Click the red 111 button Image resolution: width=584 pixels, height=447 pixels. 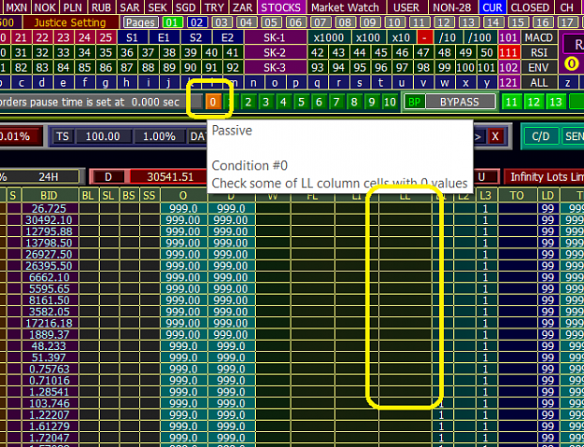tap(508, 52)
